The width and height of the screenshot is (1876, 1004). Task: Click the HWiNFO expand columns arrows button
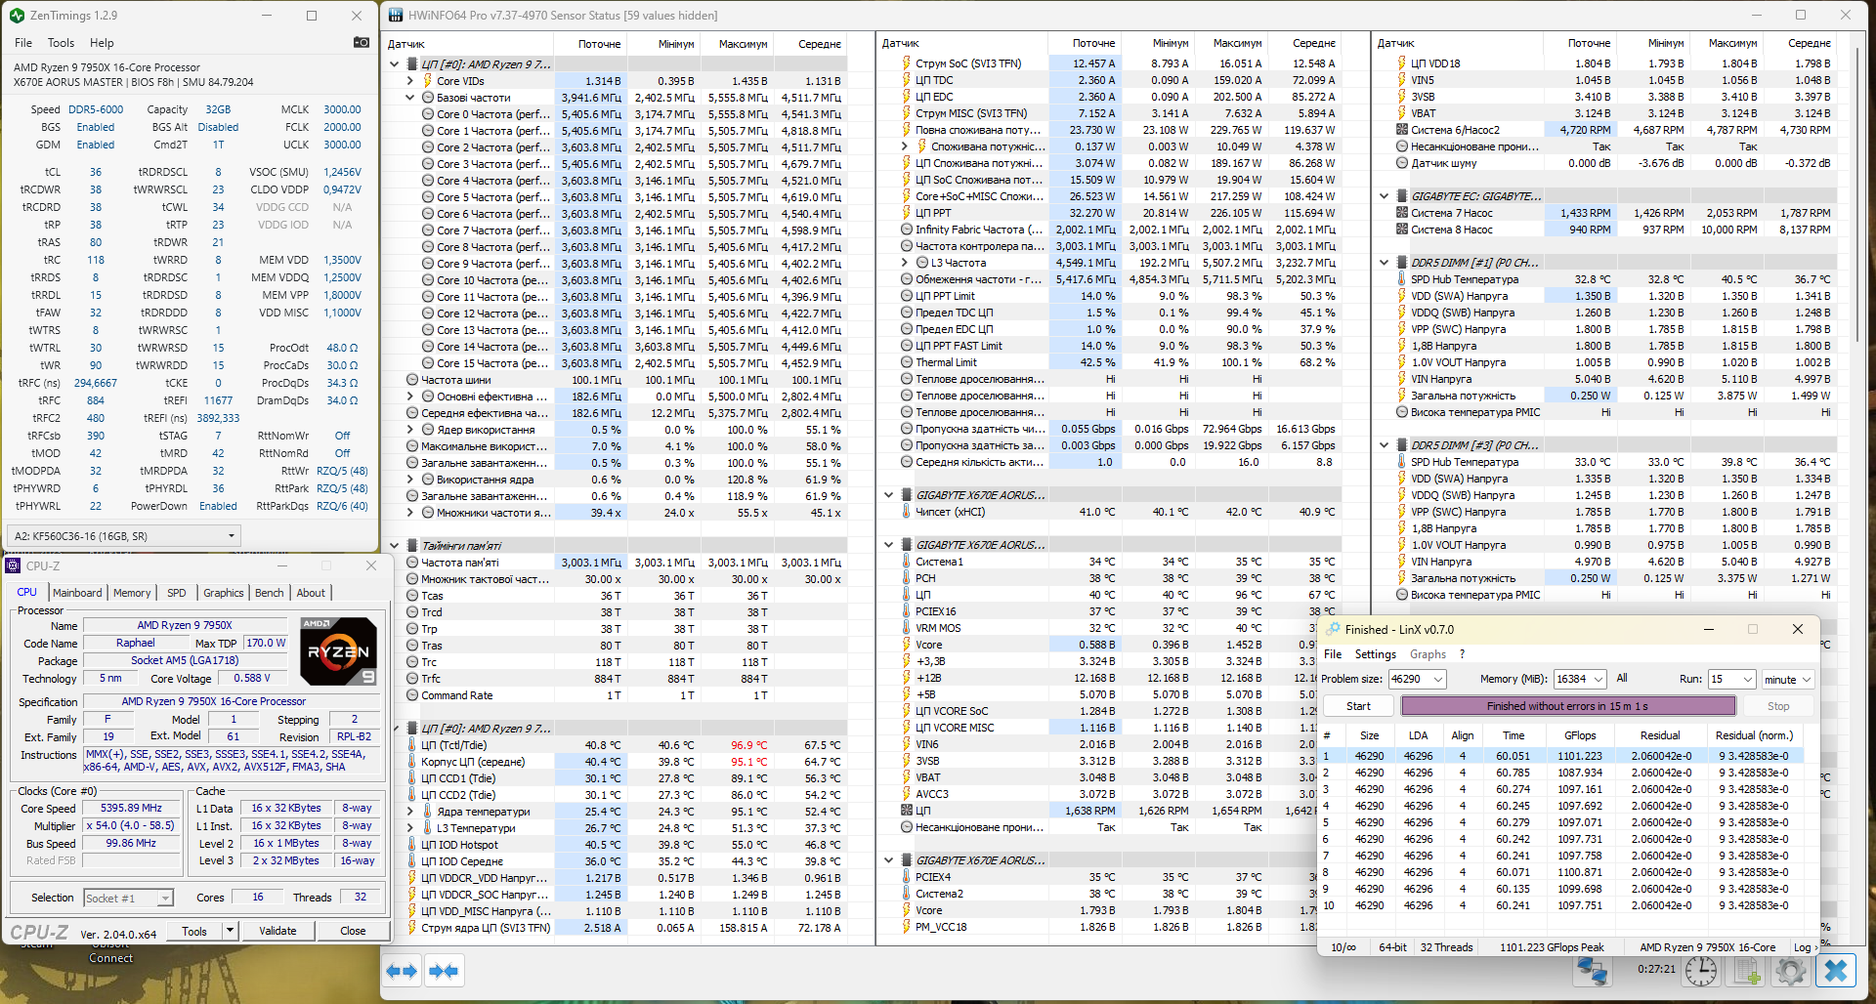click(402, 971)
